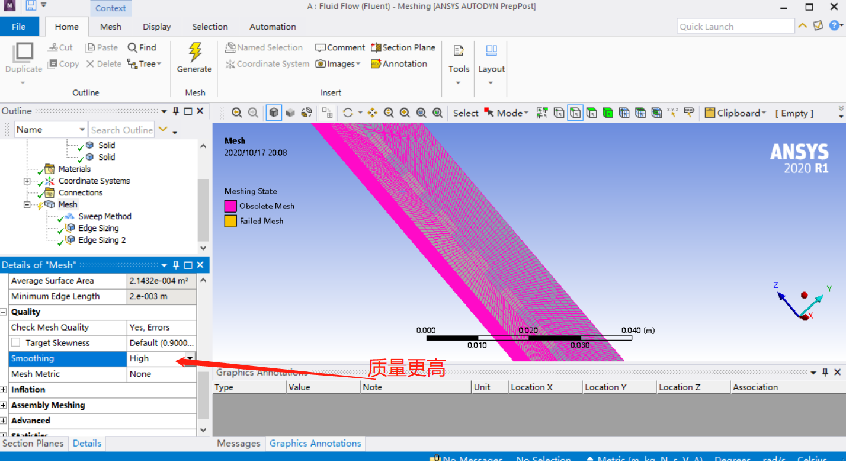Screen dimensions: 846x462
Task: Expand the Assembly Meshing section
Action: [x=4, y=405]
